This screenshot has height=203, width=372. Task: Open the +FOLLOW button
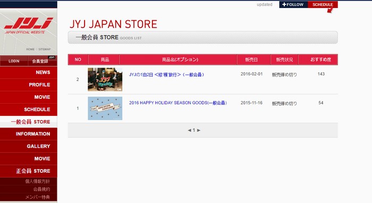click(293, 4)
